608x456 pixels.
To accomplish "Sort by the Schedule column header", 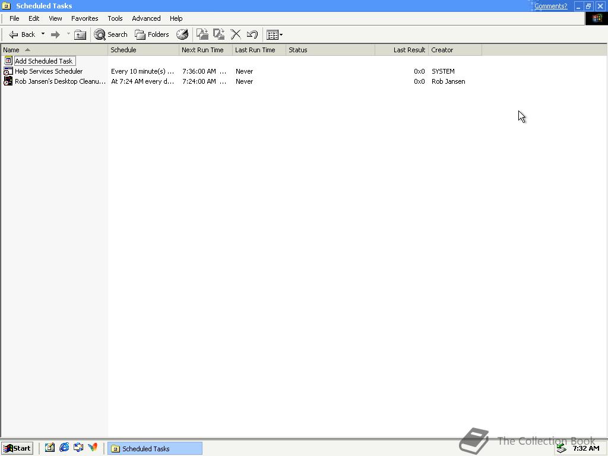I will 144,50.
